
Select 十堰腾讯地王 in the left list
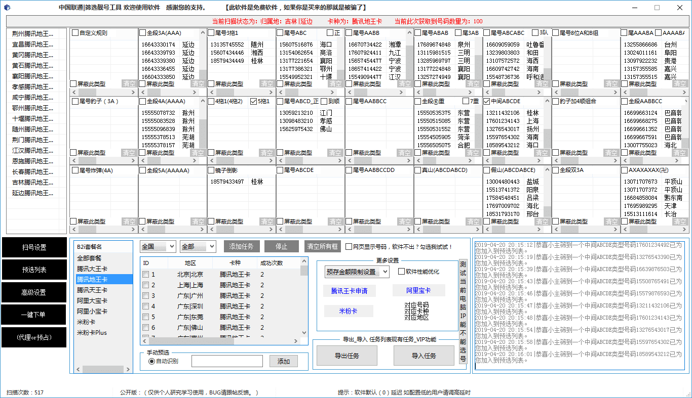point(33,119)
